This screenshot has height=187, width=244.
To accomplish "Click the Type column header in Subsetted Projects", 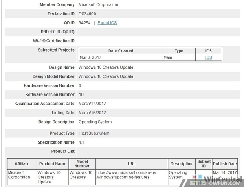I will [179, 51].
